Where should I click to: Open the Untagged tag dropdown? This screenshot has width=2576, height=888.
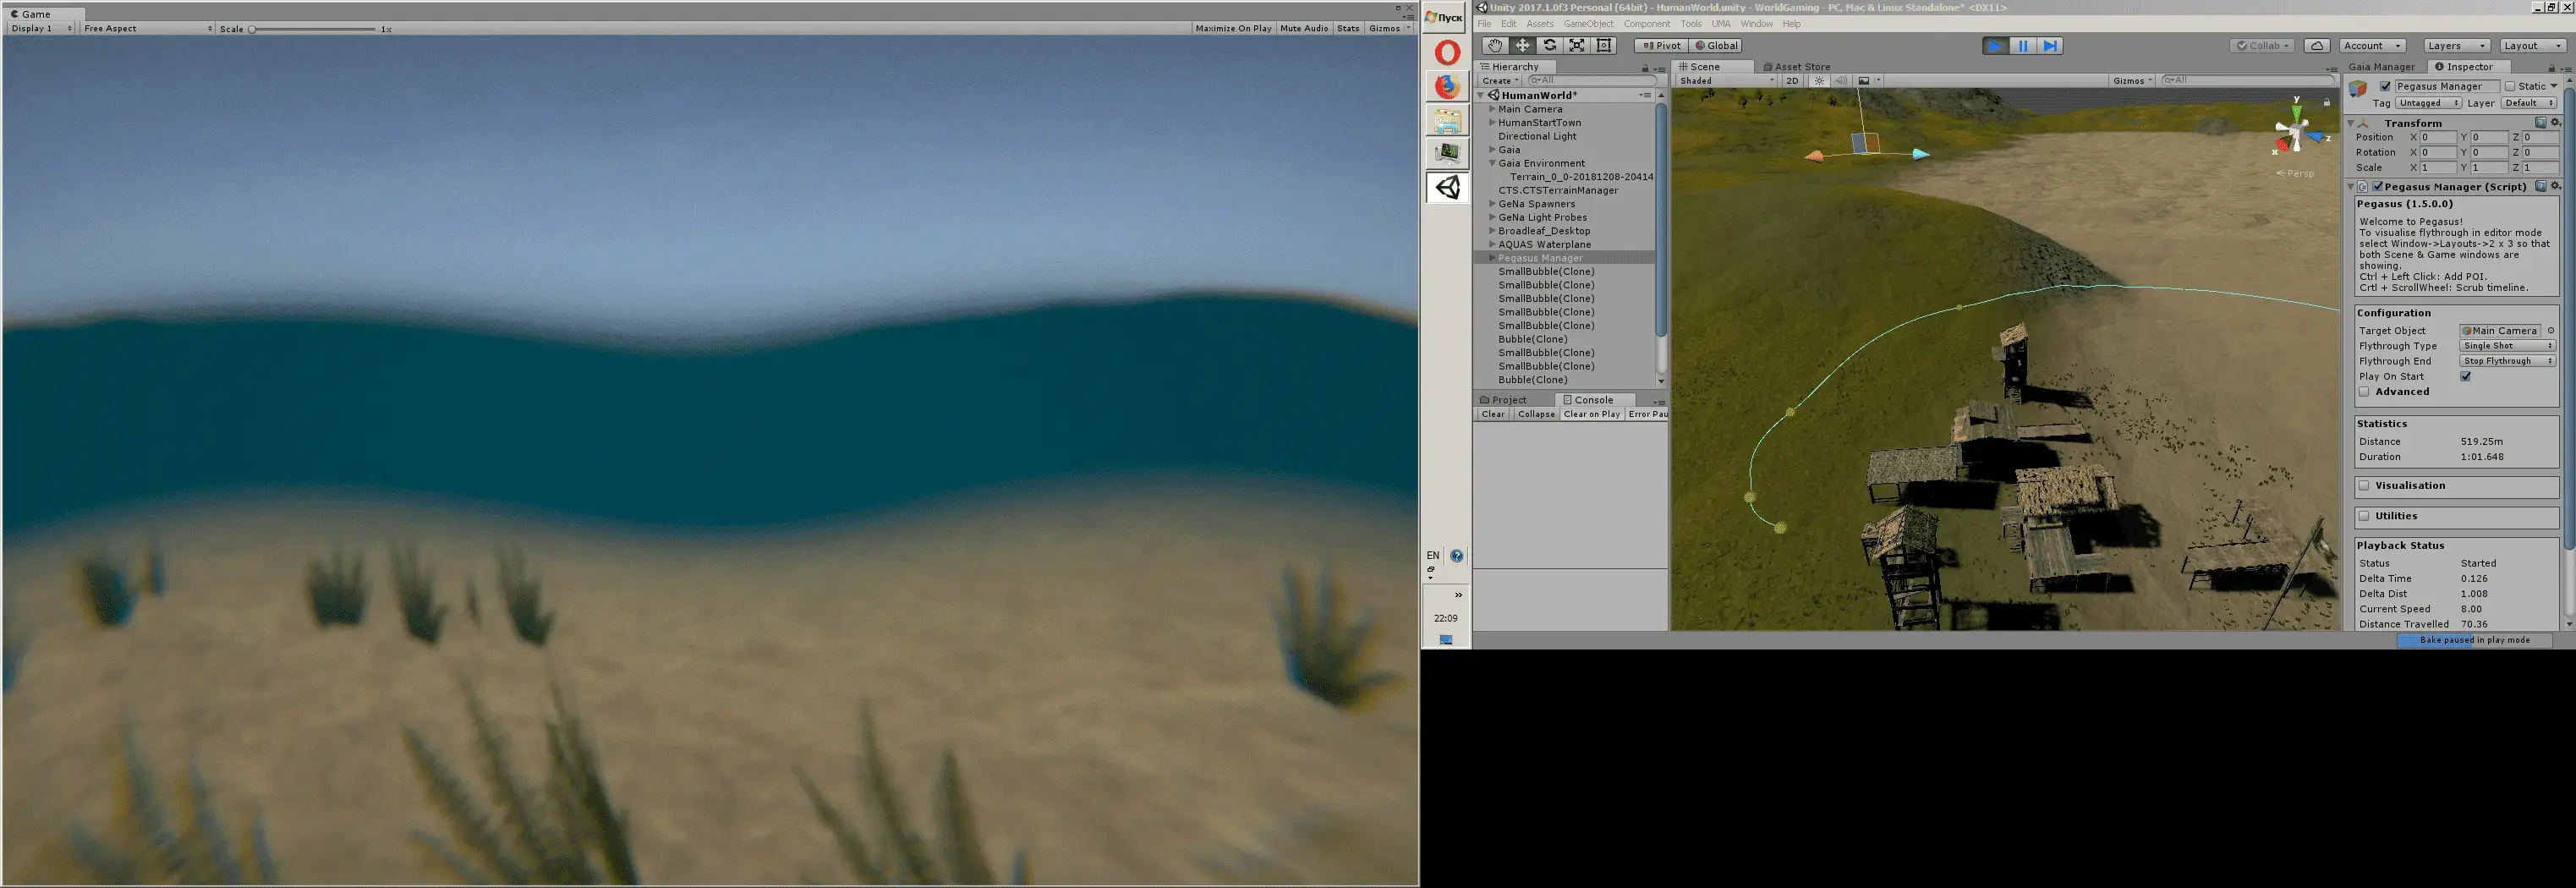point(2427,103)
